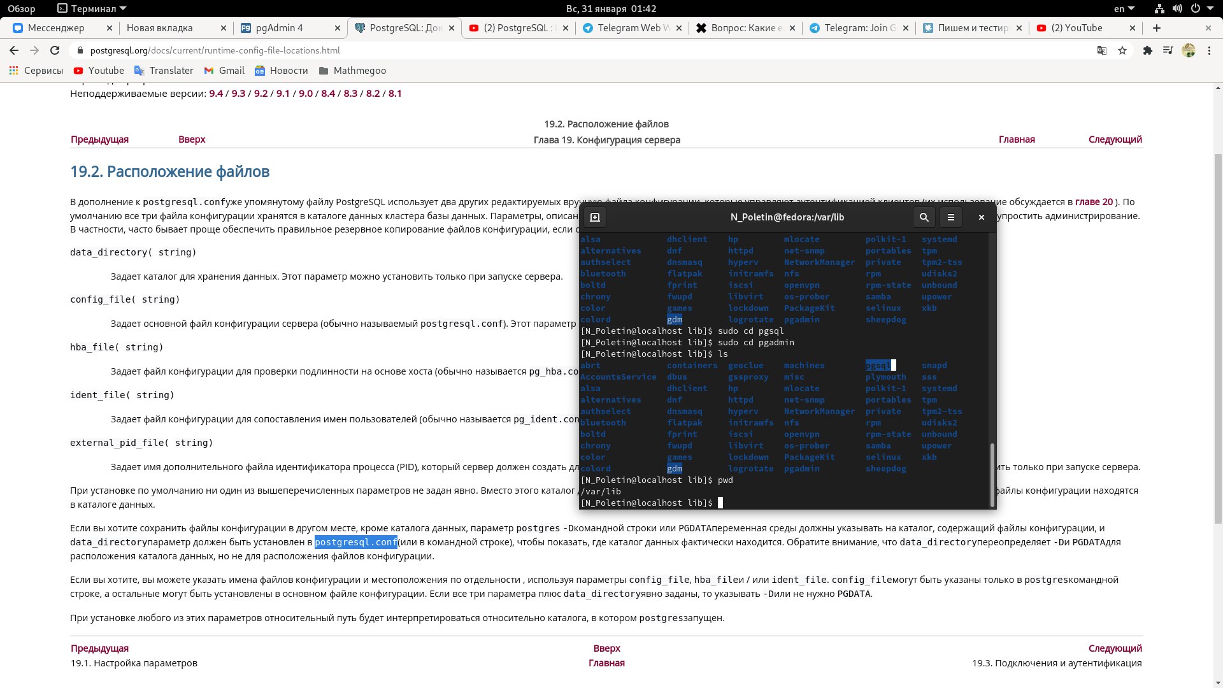Click the terminal window scrollbar
The image size is (1223, 688).
click(992, 475)
